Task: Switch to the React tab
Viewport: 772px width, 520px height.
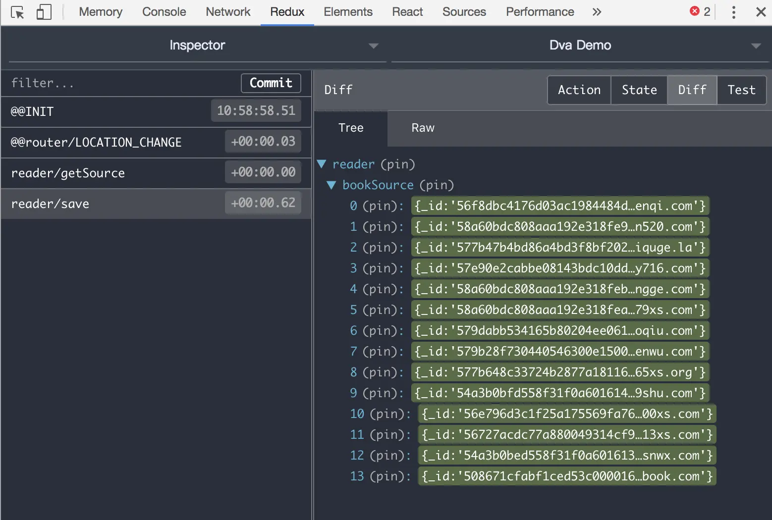Action: [x=407, y=12]
